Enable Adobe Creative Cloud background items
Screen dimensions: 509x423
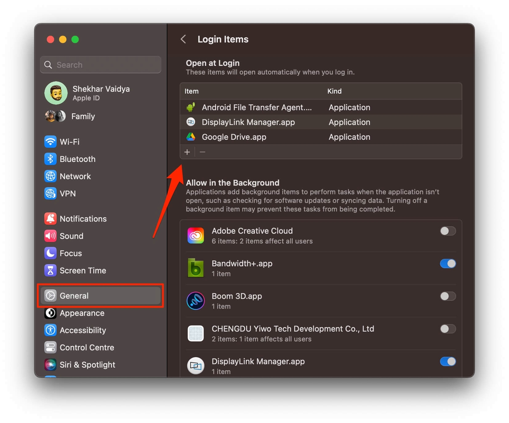point(448,231)
